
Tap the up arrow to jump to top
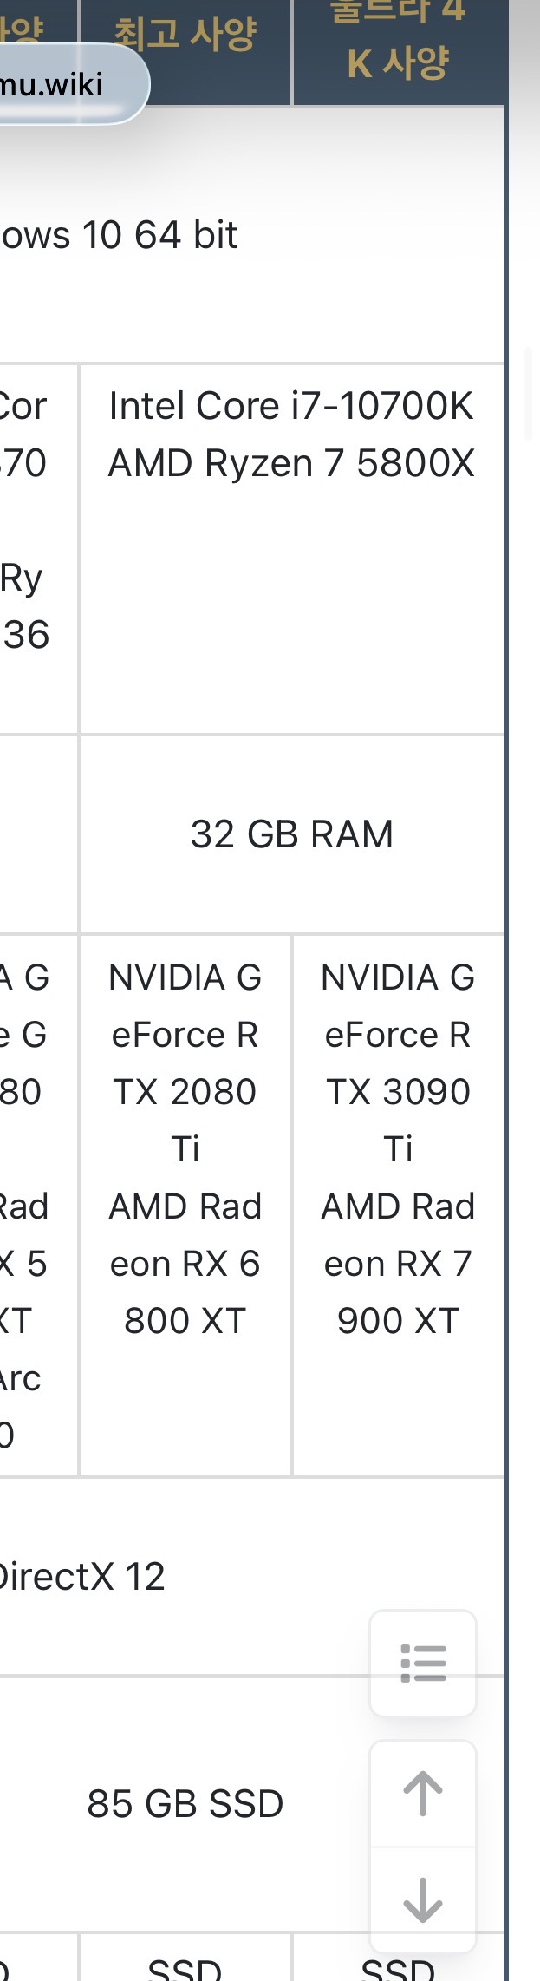pos(423,1793)
